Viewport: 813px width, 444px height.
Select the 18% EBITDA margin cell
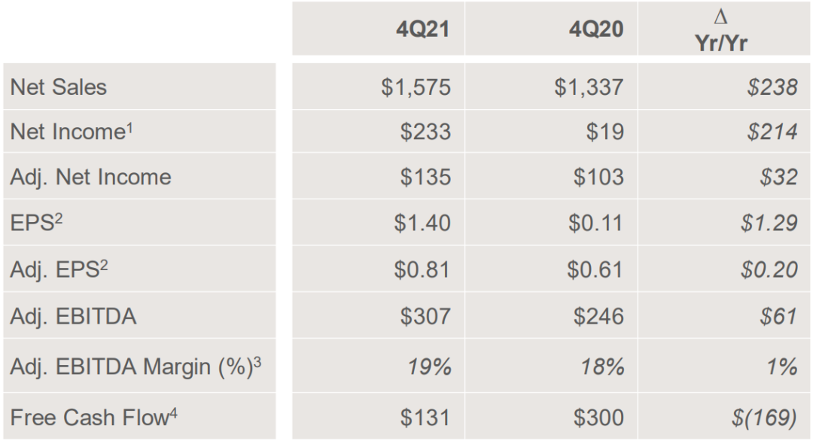click(x=602, y=366)
